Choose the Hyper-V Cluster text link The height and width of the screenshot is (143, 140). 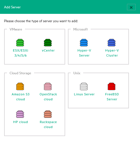(112, 53)
